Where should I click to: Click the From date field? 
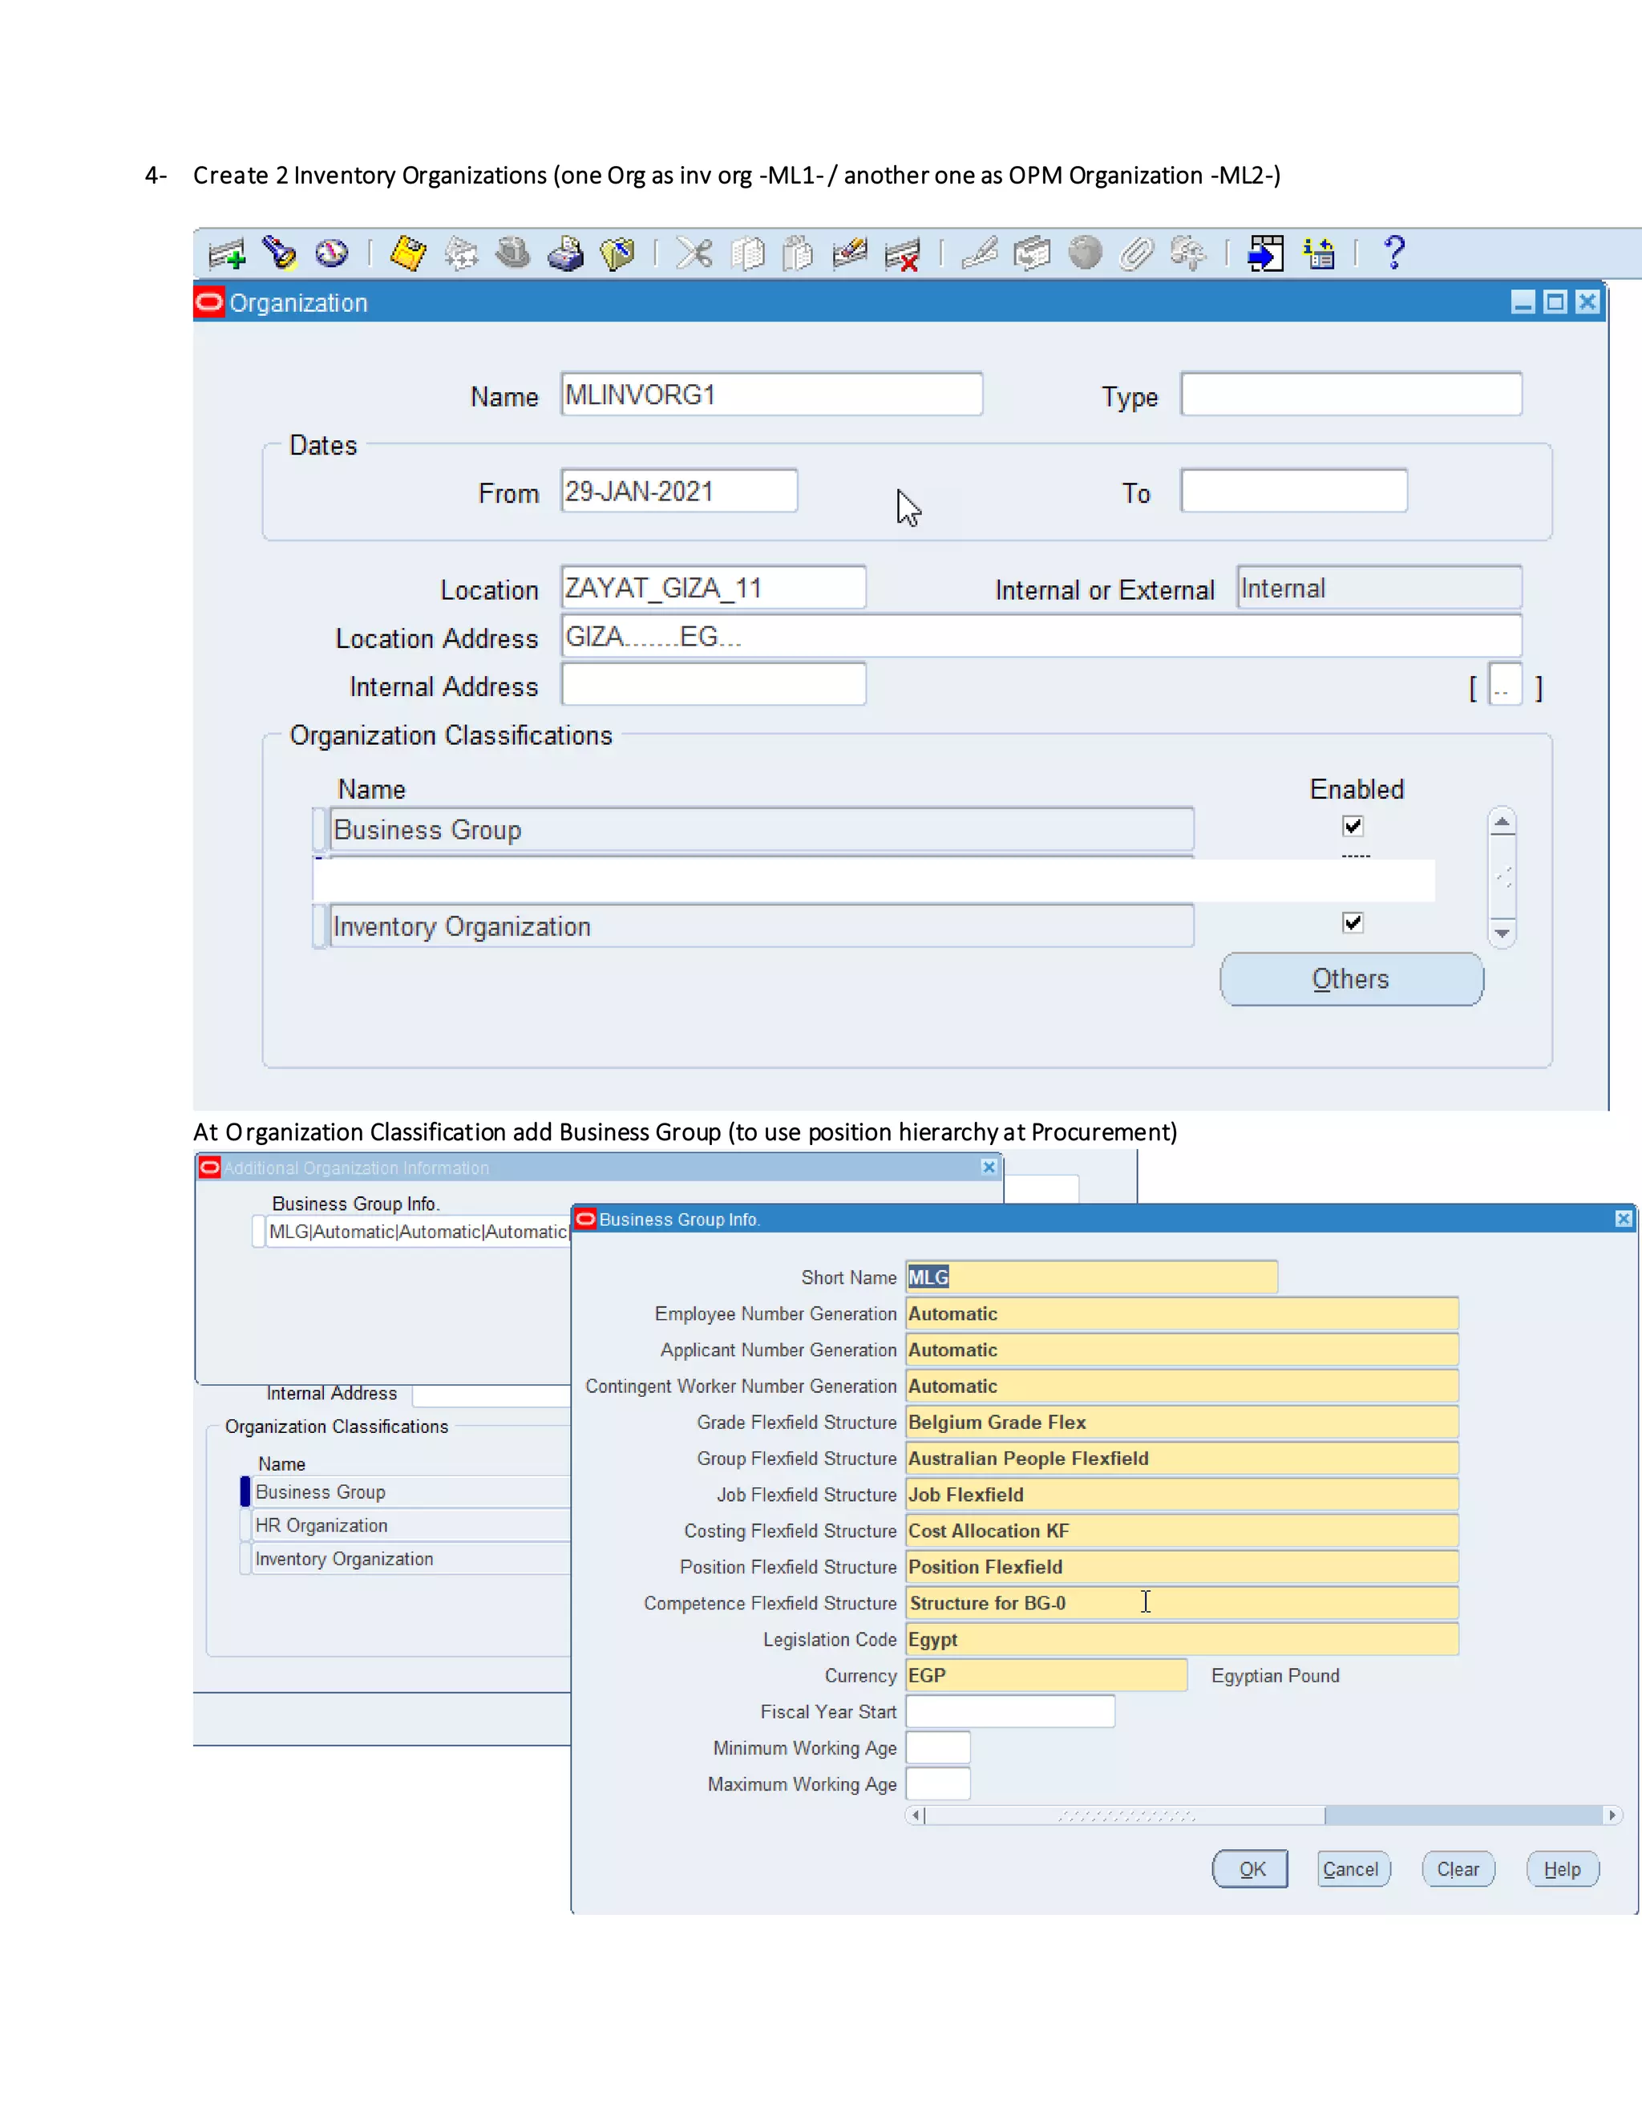679,492
